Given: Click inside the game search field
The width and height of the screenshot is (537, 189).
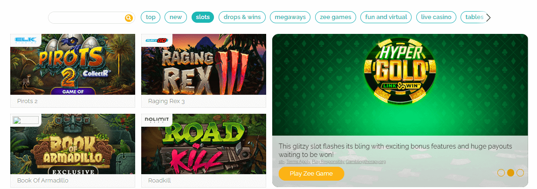Looking at the screenshot, I should [87, 18].
